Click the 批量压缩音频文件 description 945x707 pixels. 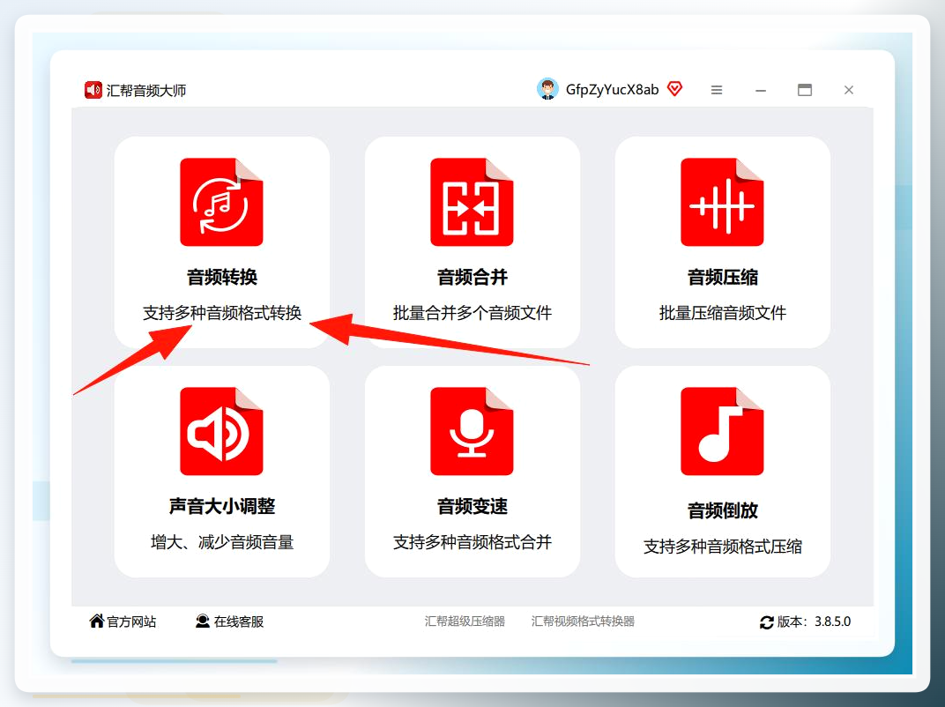point(723,313)
